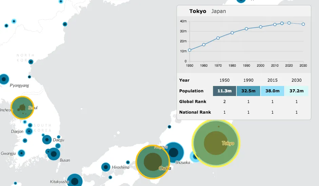Select the Seoul city bubble
This screenshot has width=319, height=186.
22,108
